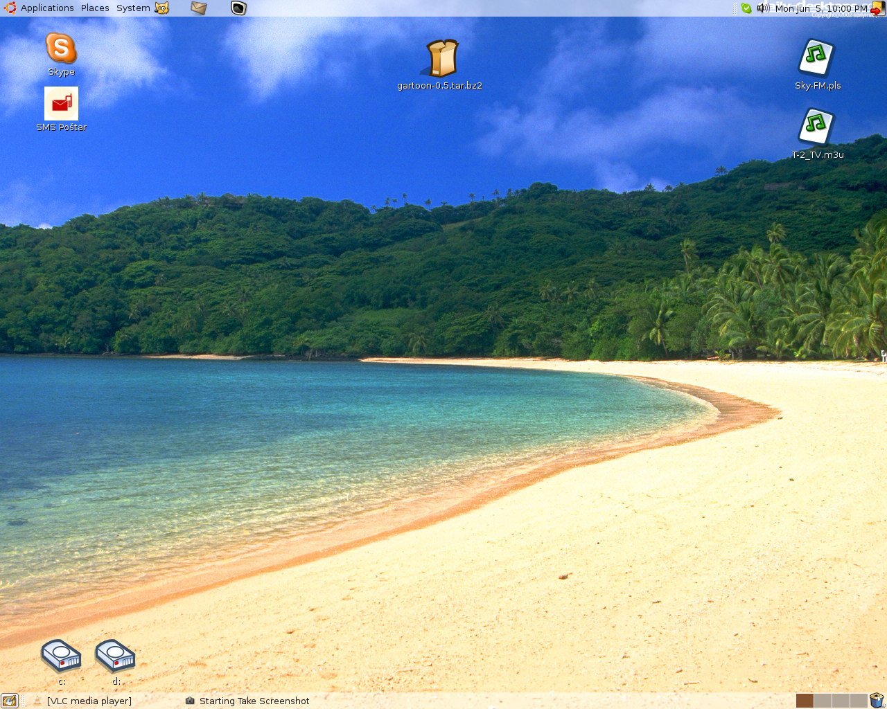887x709 pixels.
Task: Click the logout icon with red arrow
Action: 877,8
